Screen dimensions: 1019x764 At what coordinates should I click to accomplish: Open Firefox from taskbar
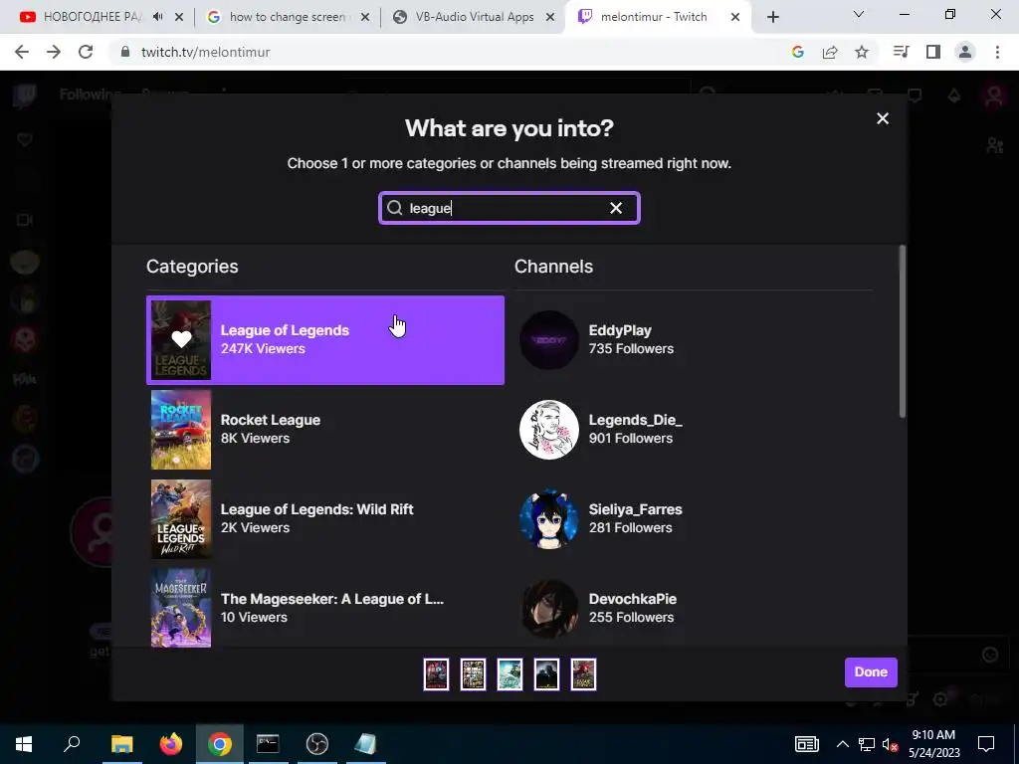171,744
